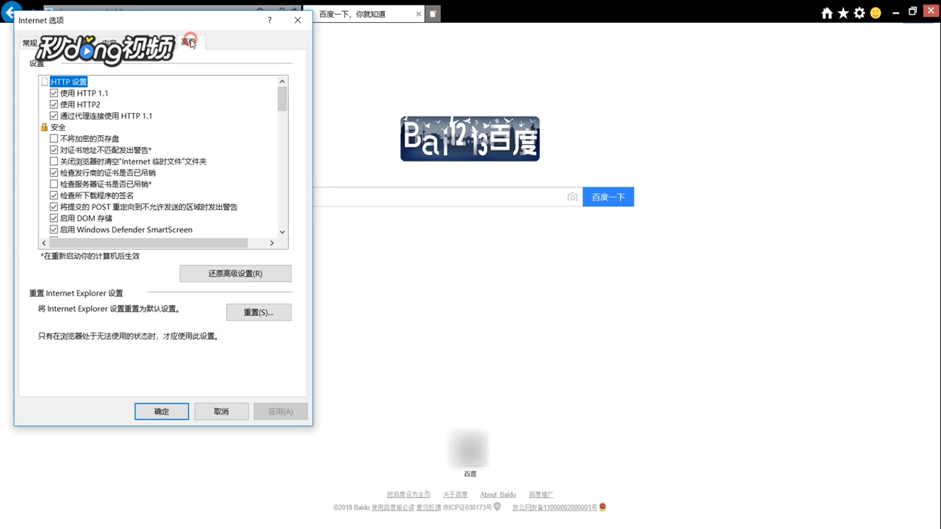Screen dimensions: 941x529
Task: Toggle 对证书地址不匹配发出警告 checkbox
Action: (54, 150)
